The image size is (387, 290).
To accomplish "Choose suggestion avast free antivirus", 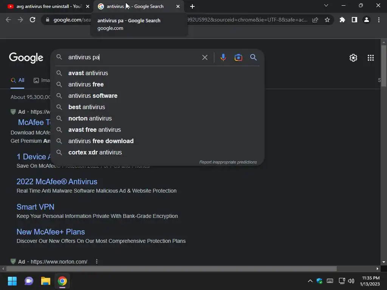I will tap(157, 130).
